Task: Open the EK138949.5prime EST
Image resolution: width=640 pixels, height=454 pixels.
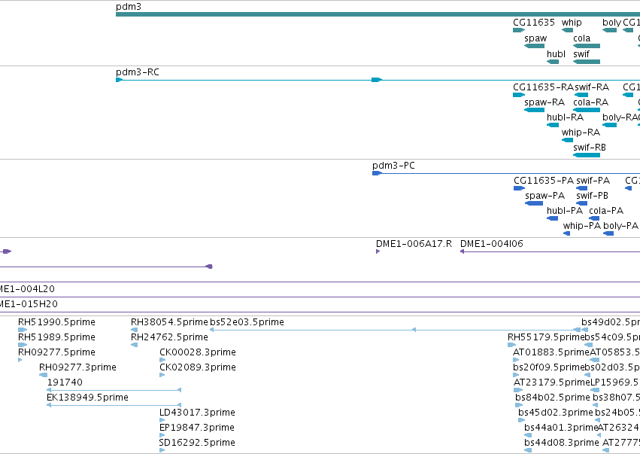Action: coord(114,405)
